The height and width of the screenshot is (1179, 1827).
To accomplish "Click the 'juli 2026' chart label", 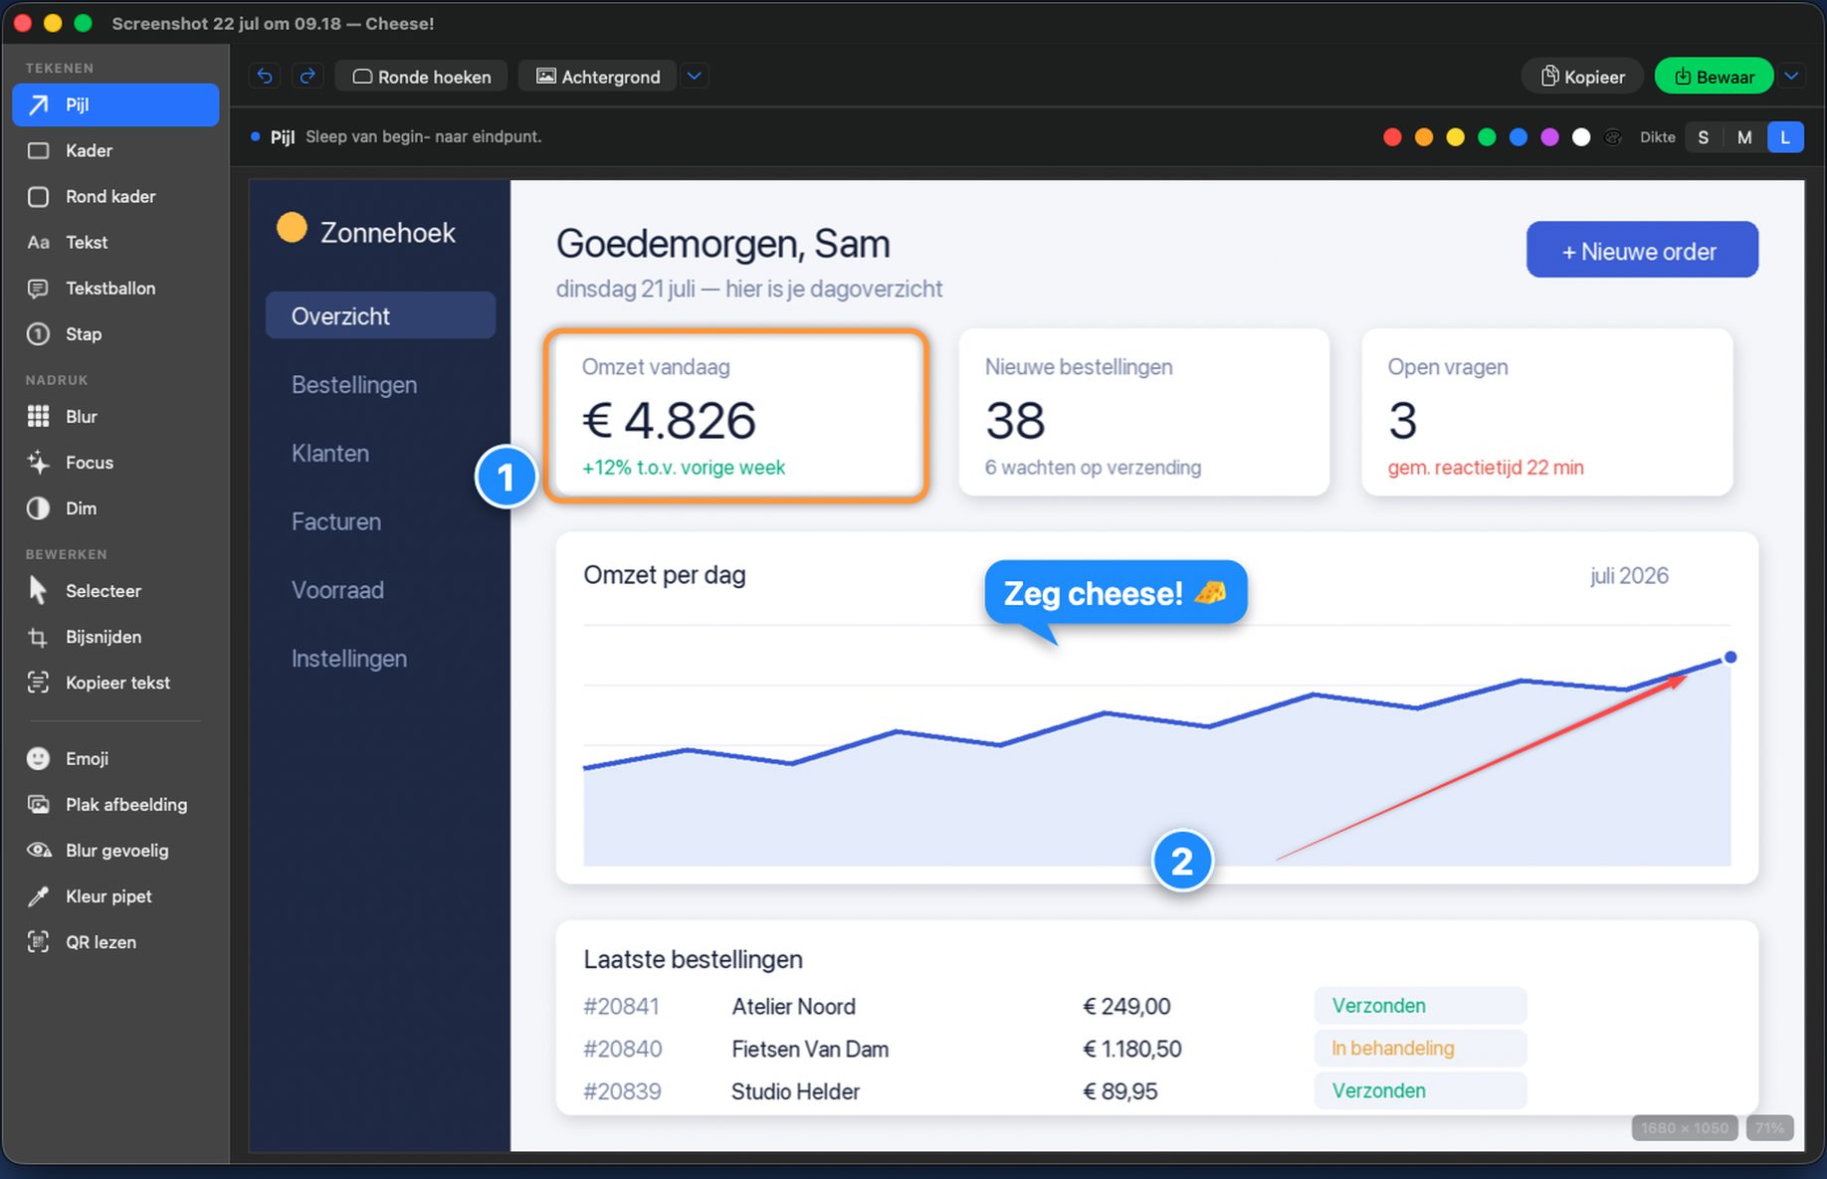I will [1628, 575].
